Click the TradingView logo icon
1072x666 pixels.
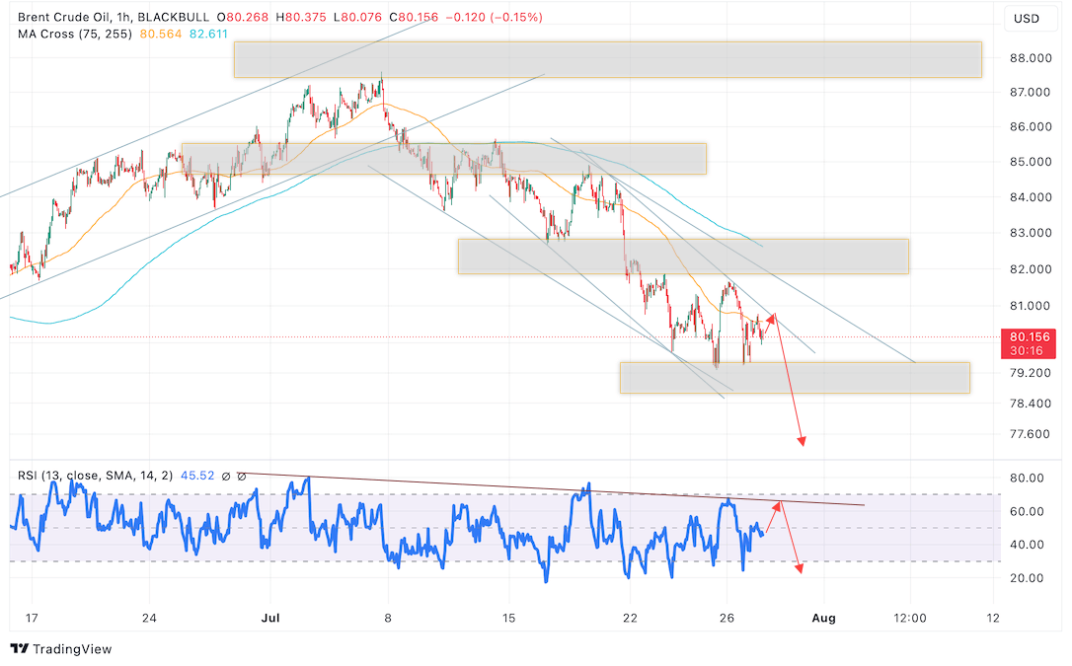19,648
